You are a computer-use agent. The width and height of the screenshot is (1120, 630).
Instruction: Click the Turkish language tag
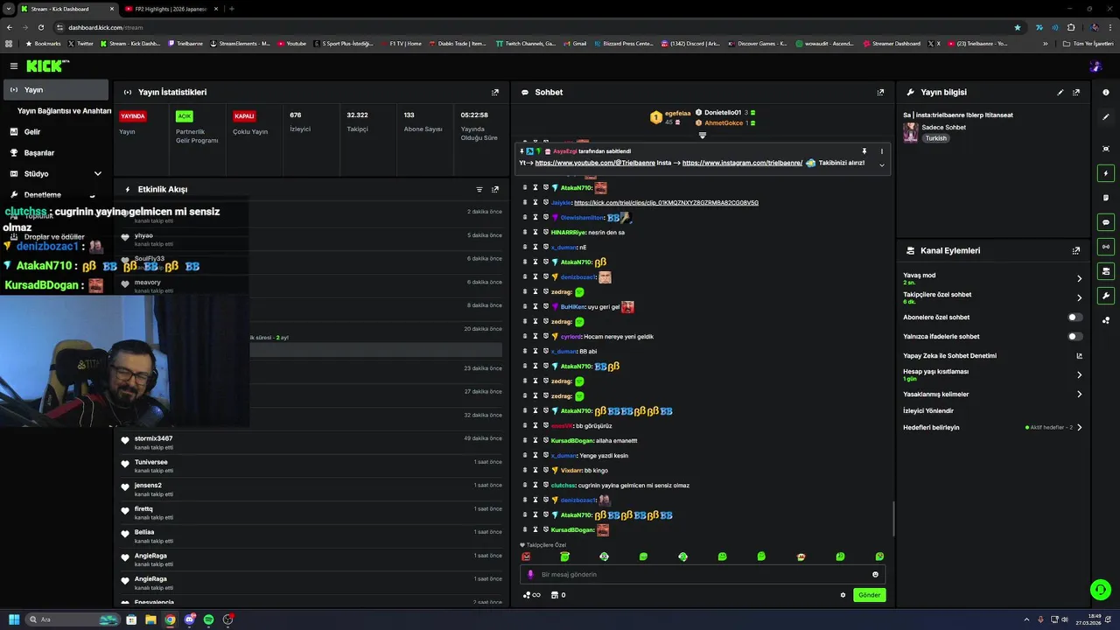click(x=936, y=138)
